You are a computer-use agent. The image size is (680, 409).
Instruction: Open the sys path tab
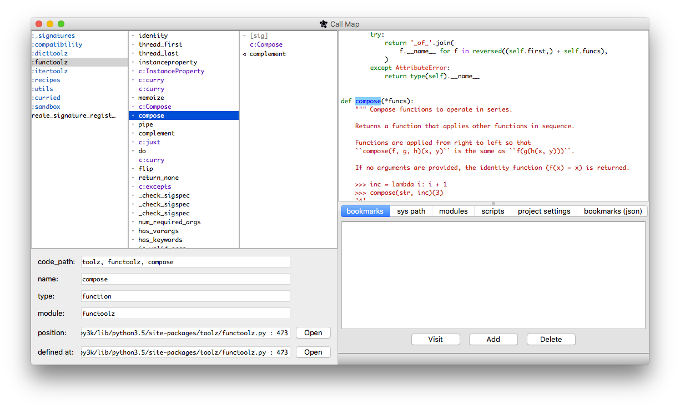(x=411, y=211)
